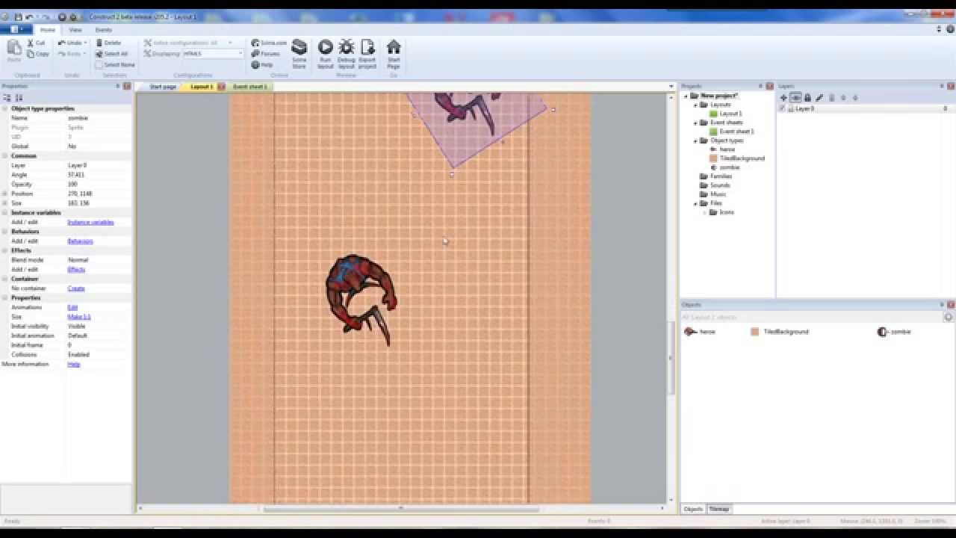Collapse the Behaviors section

[4, 232]
